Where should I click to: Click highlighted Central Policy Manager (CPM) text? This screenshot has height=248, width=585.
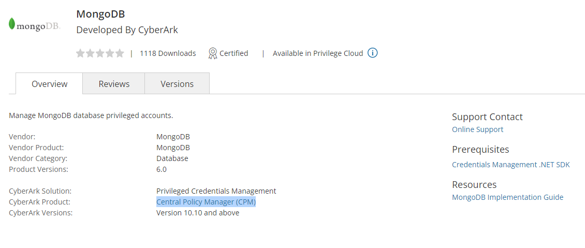(206, 202)
